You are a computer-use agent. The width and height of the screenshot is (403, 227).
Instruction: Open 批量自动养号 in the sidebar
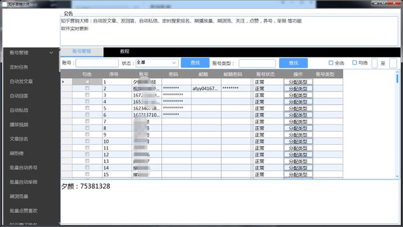(x=23, y=168)
